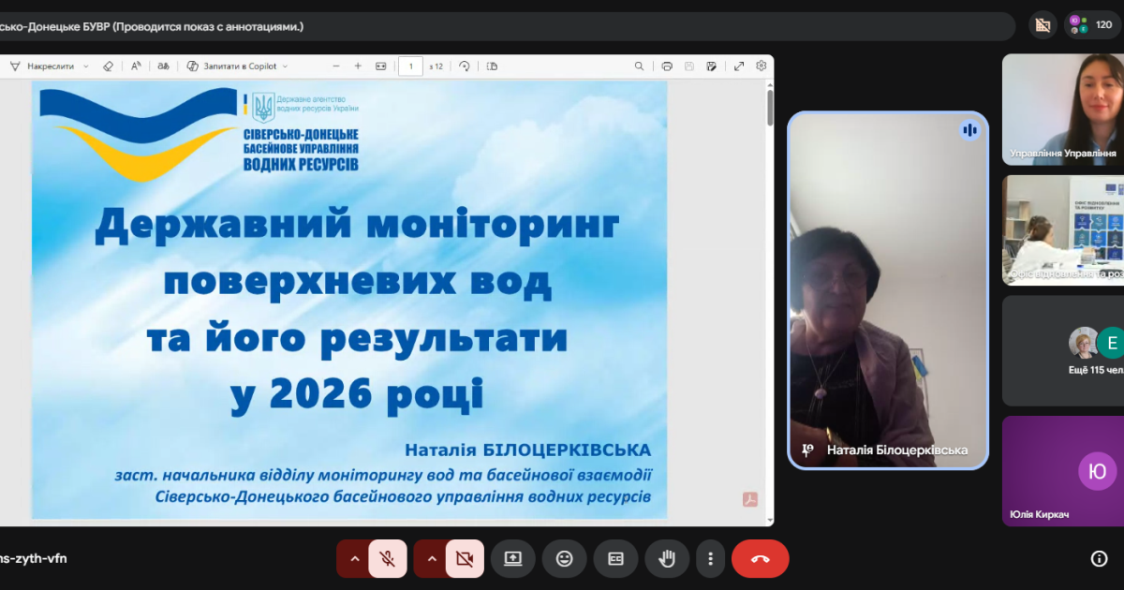Expand camera video options chevron
The image size is (1124, 590).
point(431,559)
